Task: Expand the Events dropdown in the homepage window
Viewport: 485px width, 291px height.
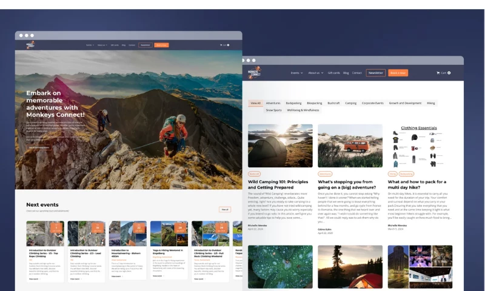Action: 90,45
